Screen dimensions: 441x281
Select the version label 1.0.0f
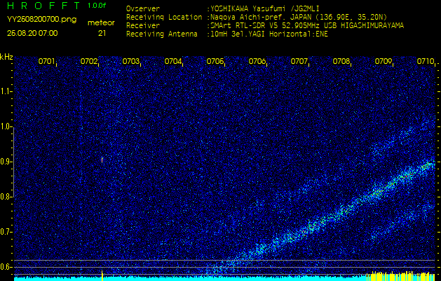[x=97, y=6]
